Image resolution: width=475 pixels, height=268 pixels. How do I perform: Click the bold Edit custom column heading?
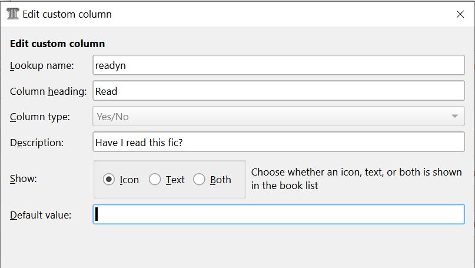click(x=58, y=44)
